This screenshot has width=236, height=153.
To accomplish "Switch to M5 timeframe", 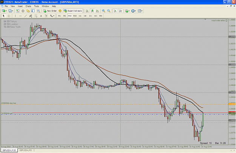I will (x=65, y=16).
